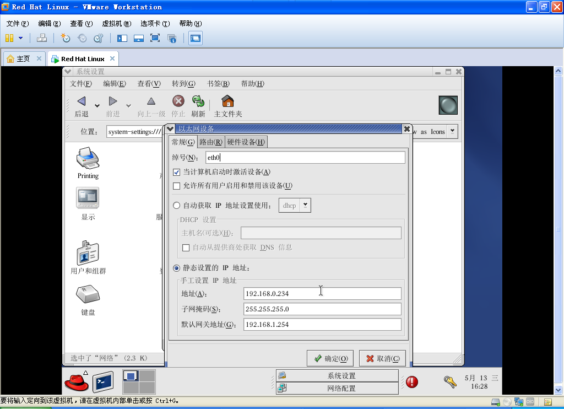Click the authentication keys panel icon
The height and width of the screenshot is (409, 564).
[449, 381]
